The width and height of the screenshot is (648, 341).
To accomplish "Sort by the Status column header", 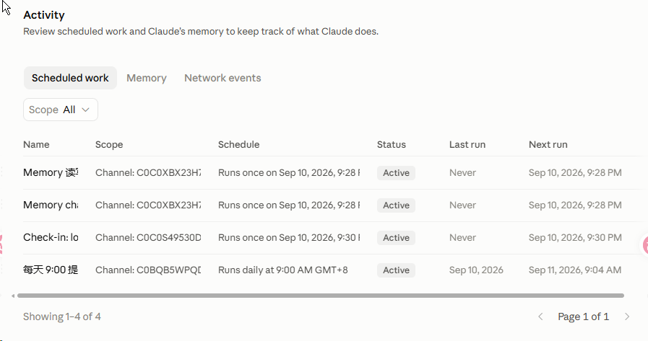I will (x=392, y=145).
